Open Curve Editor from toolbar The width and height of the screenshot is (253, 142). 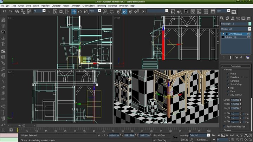pos(193,12)
